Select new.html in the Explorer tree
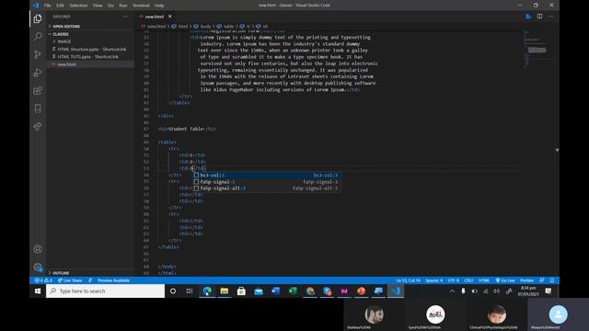Viewport: 589px width, 331px height. pyautogui.click(x=90, y=64)
